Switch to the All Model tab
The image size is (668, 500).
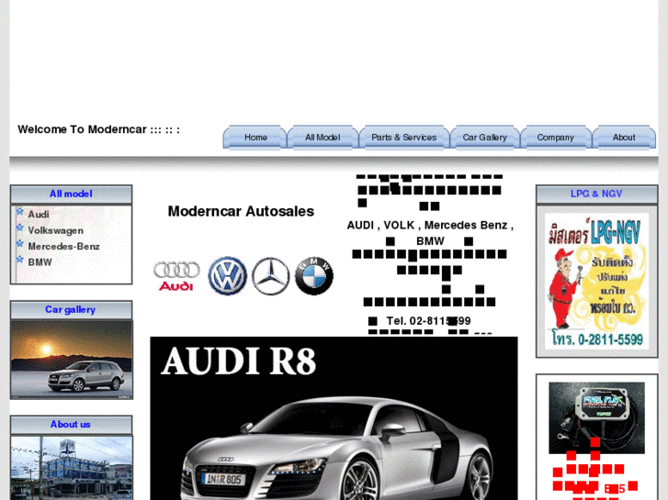pyautogui.click(x=323, y=138)
